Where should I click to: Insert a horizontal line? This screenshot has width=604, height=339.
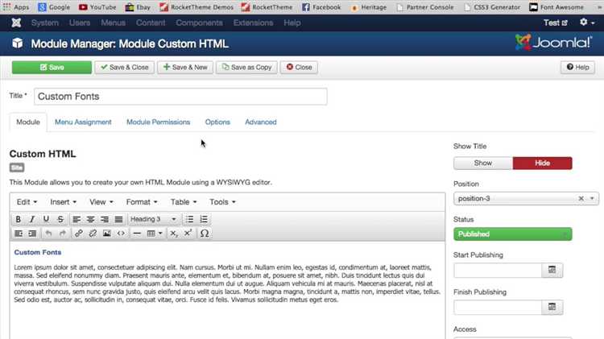point(137,234)
